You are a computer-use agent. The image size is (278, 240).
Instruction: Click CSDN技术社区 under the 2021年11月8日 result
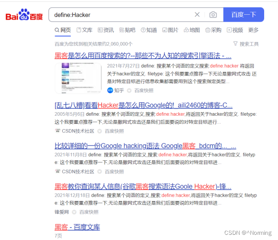click(78, 172)
